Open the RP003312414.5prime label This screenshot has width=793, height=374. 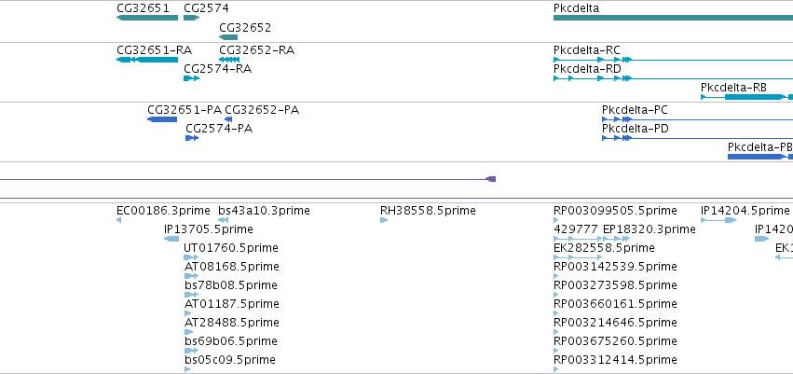coord(615,360)
